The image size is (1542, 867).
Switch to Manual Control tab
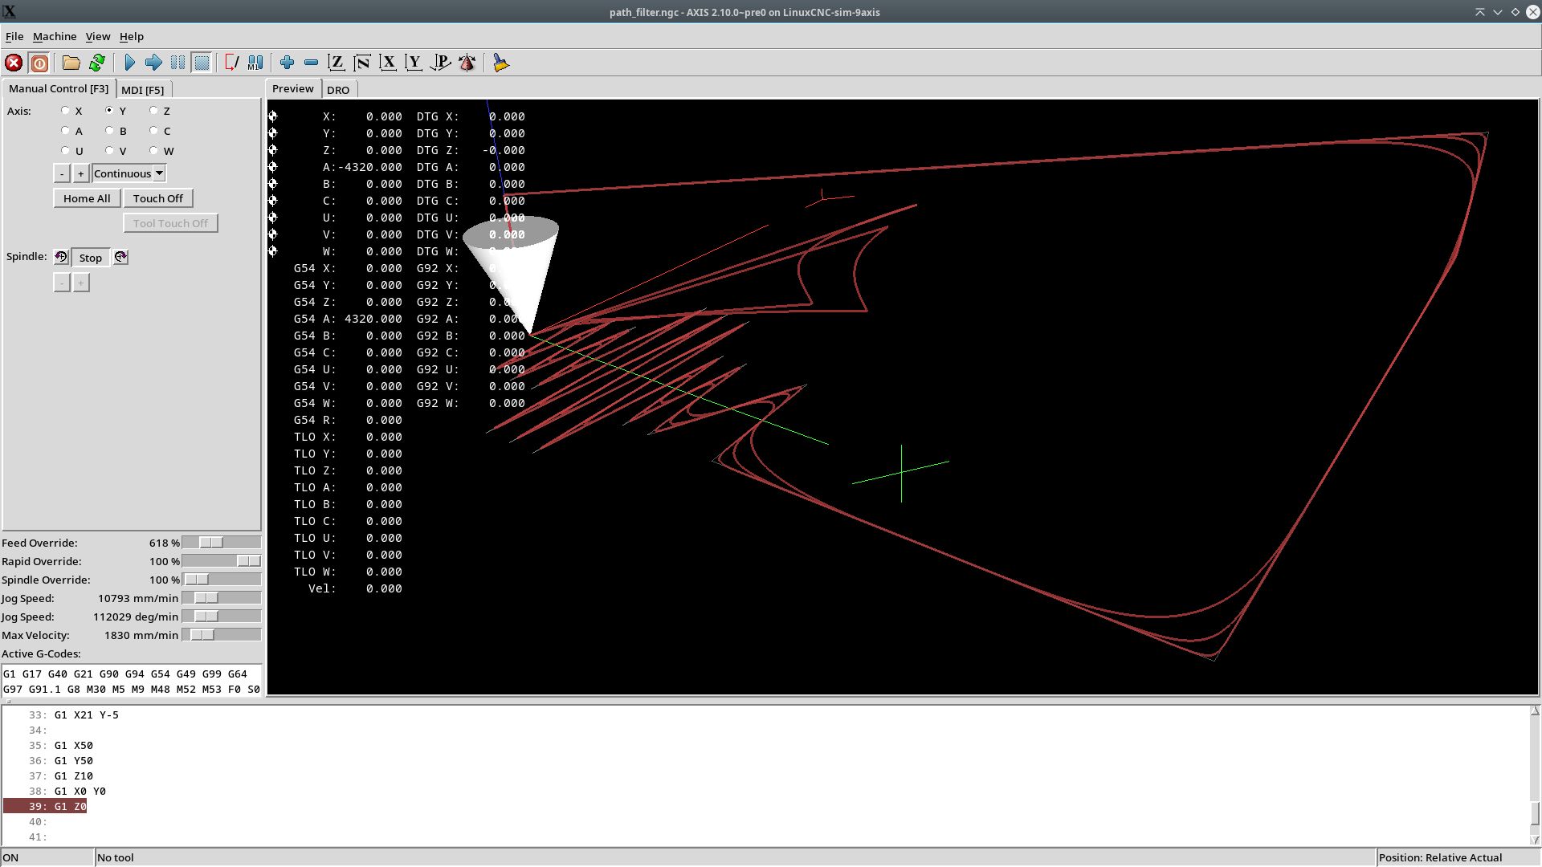pos(59,88)
